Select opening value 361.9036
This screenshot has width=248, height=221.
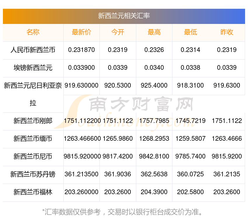(118, 174)
